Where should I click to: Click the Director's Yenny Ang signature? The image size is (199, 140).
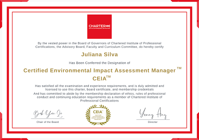[x=153, y=114]
